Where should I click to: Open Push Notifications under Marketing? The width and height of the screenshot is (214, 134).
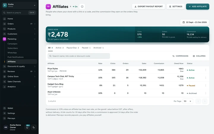pyautogui.click(x=15, y=57)
